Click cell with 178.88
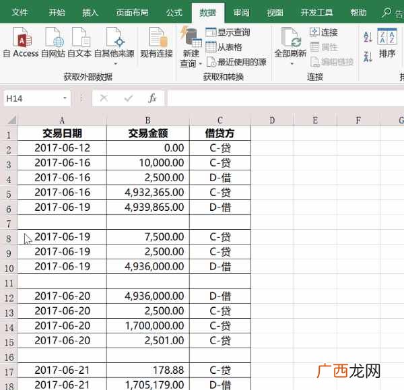This screenshot has width=404, height=390. 148,370
